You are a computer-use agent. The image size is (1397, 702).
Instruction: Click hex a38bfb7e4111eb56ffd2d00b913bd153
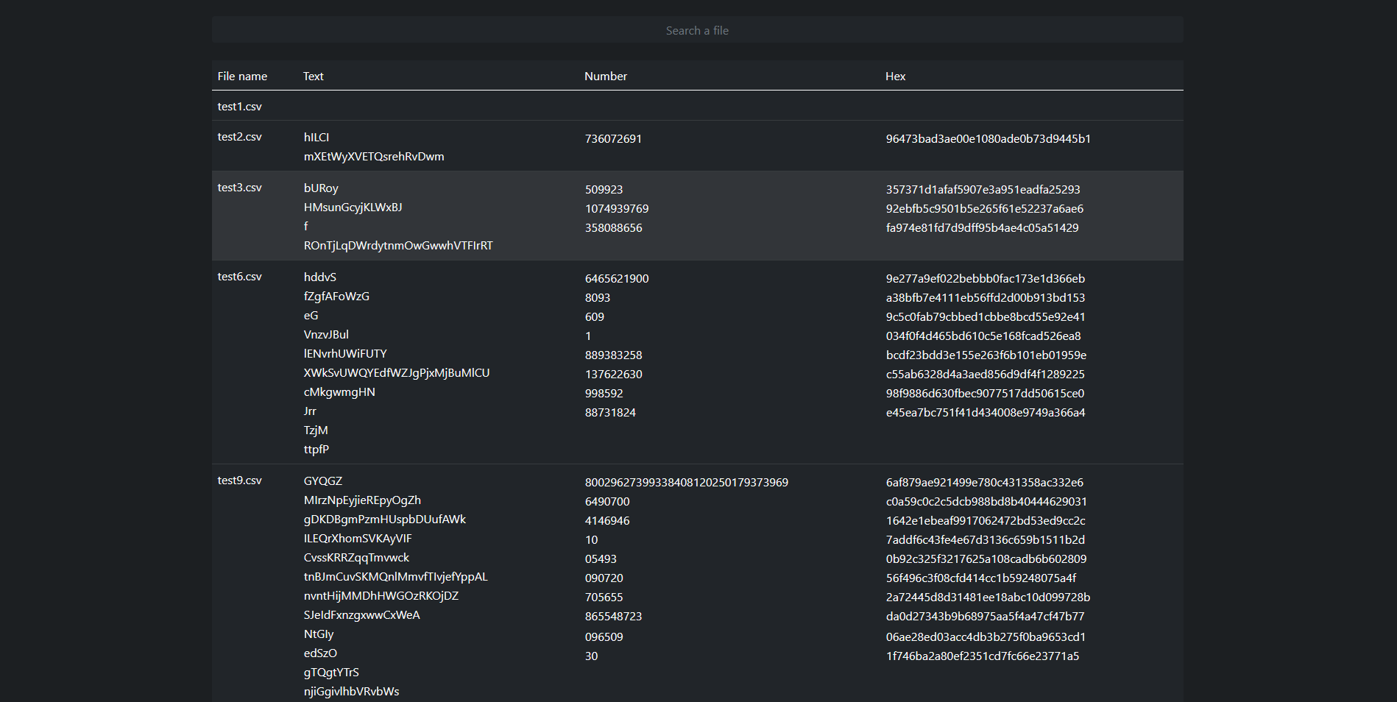pos(986,298)
